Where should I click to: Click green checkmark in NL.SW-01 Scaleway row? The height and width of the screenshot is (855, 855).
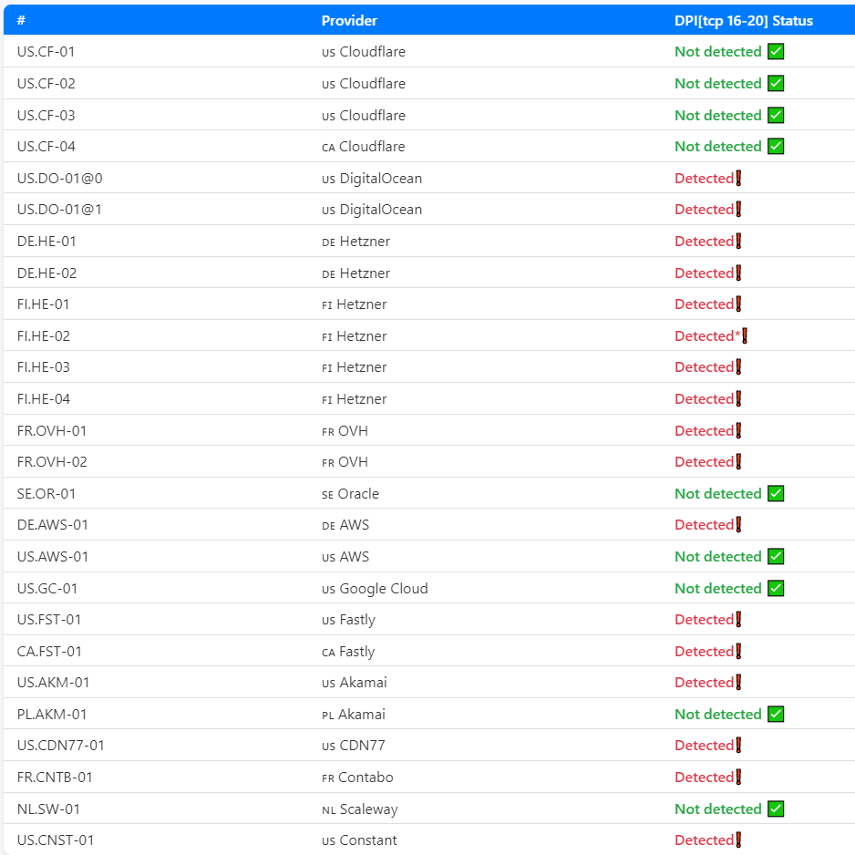[x=776, y=809]
